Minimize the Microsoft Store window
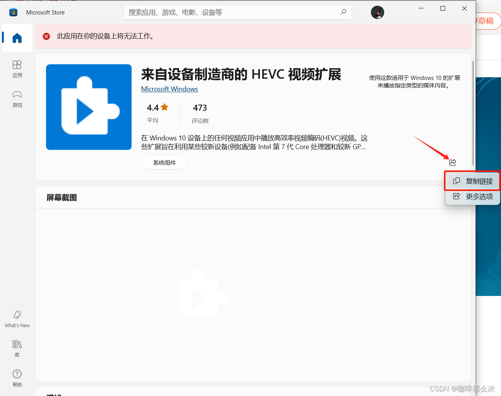501x396 pixels. coord(421,8)
